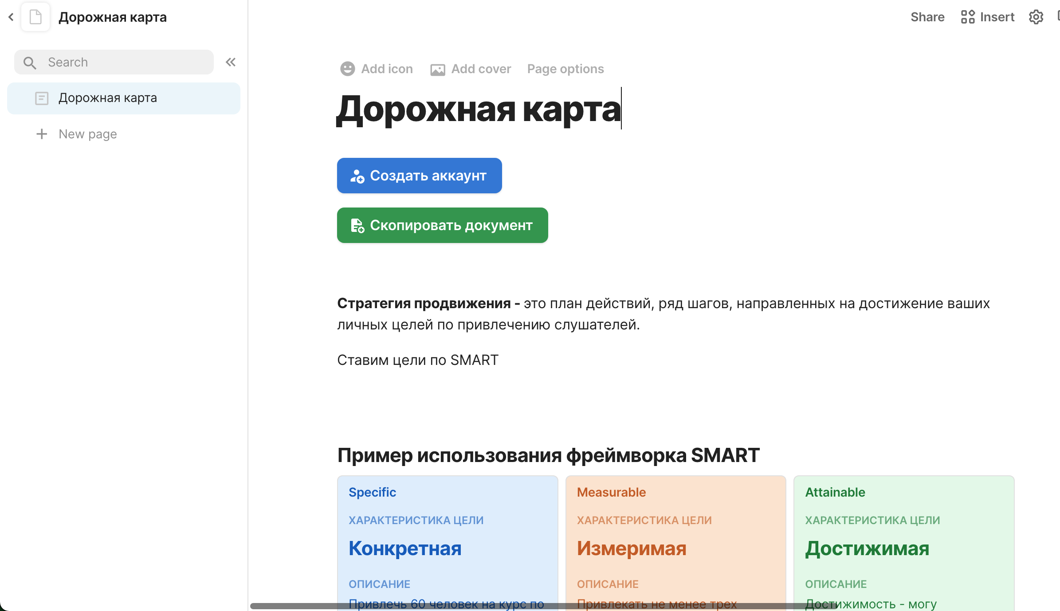Collapse sidebar with double-chevron icon
Image resolution: width=1060 pixels, height=611 pixels.
[230, 62]
